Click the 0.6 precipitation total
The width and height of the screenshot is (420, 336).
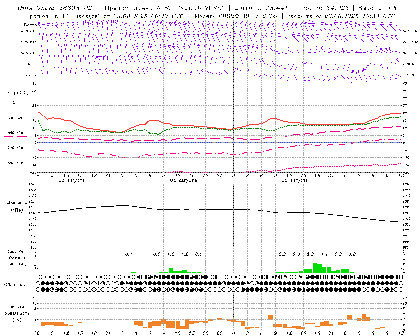(x=296, y=254)
